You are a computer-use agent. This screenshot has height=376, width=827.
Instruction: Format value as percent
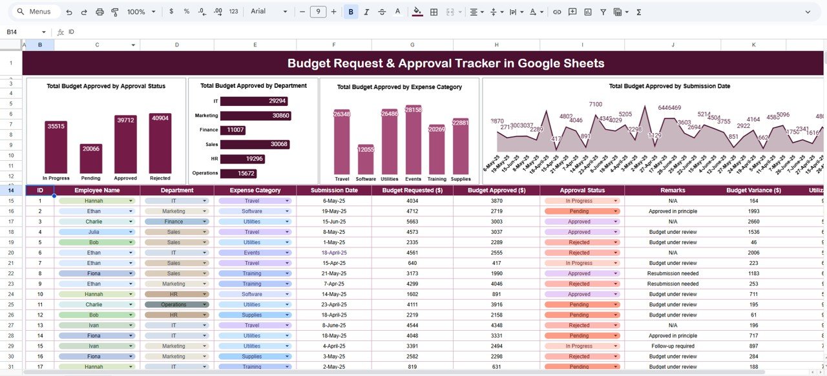point(187,12)
